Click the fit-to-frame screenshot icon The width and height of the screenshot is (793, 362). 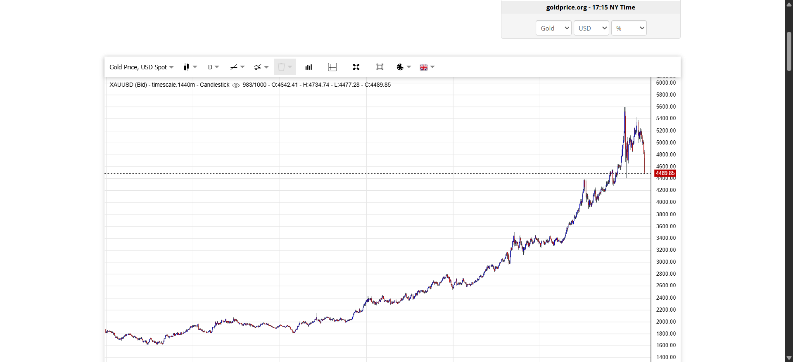[x=380, y=67]
